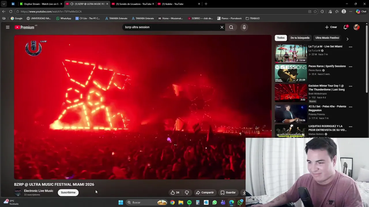
Task: Select the 'Ultra Music Festival' chip
Action: (327, 38)
